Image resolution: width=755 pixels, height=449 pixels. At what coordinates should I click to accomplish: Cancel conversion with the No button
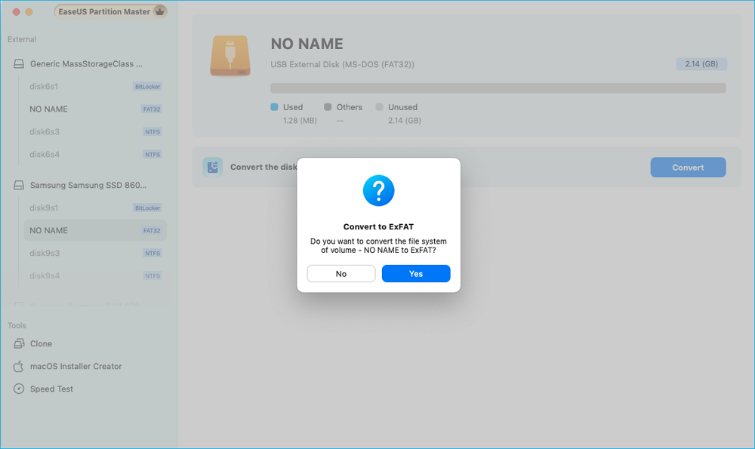[x=341, y=273]
